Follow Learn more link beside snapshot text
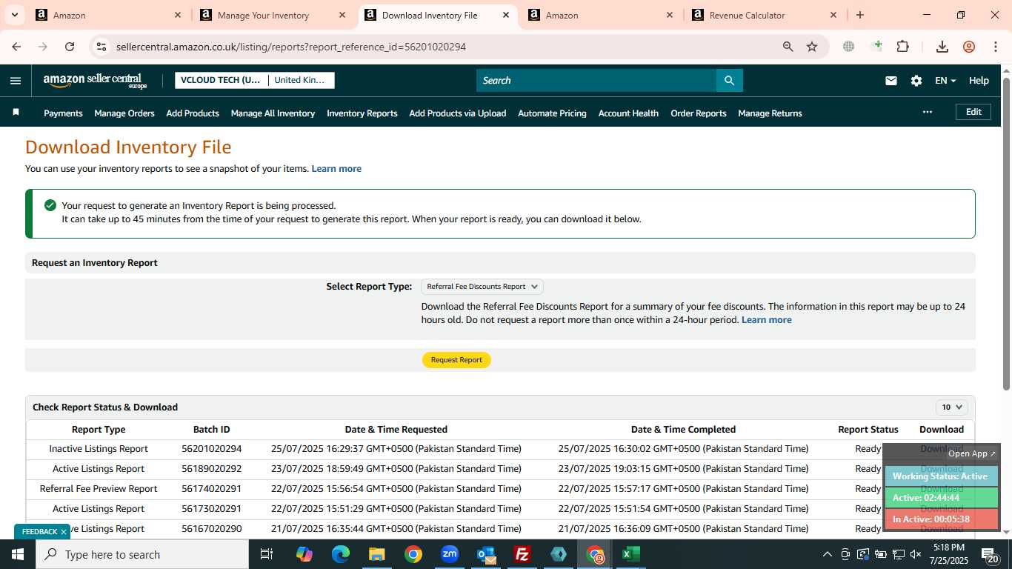Image resolution: width=1012 pixels, height=569 pixels. click(x=336, y=169)
